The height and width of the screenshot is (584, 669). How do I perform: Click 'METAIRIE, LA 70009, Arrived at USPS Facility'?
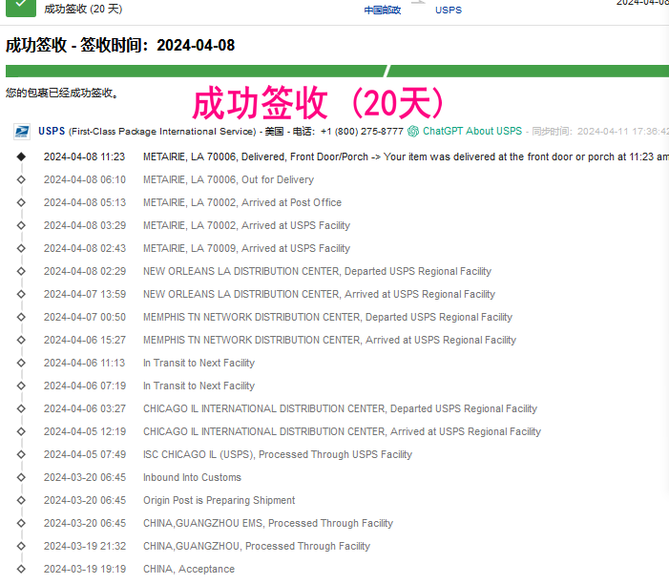point(246,248)
